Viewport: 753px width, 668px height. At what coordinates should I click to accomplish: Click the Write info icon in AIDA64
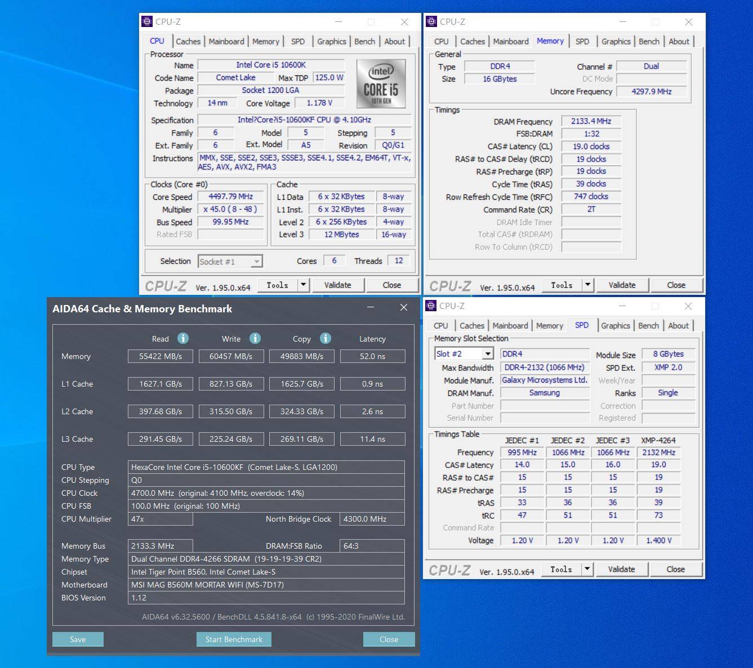(x=255, y=338)
